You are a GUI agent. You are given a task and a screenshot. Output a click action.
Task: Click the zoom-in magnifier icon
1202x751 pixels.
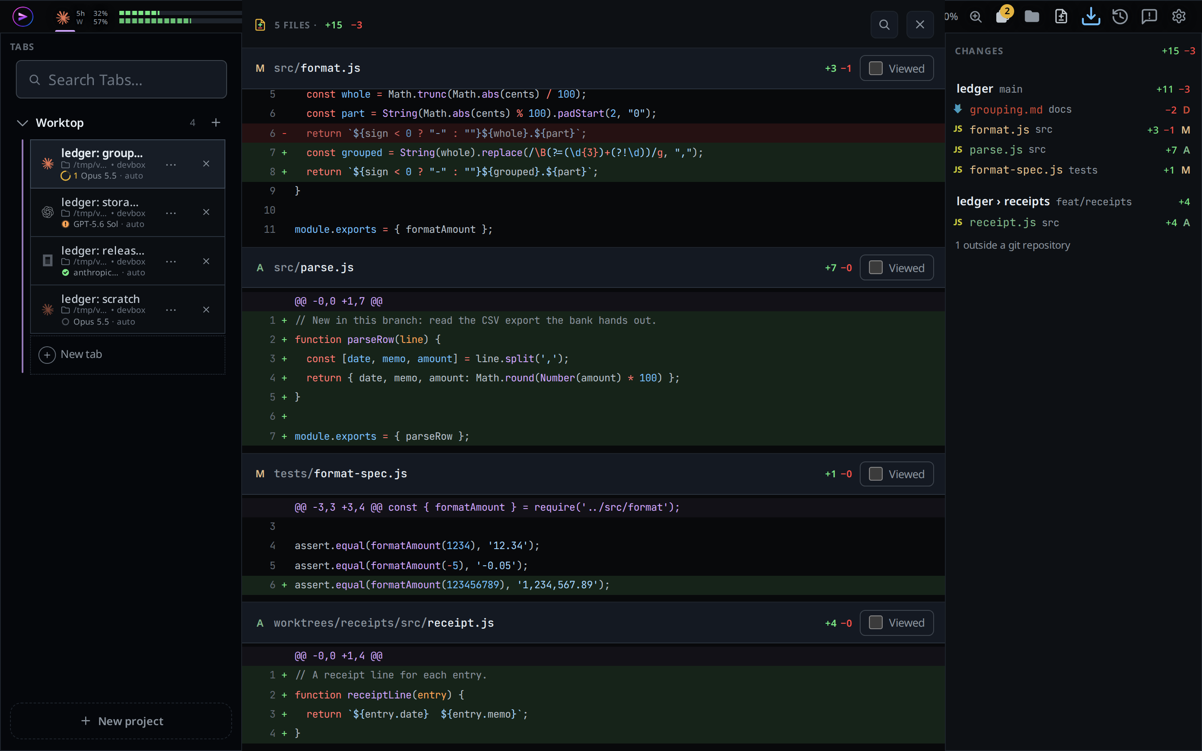(975, 17)
